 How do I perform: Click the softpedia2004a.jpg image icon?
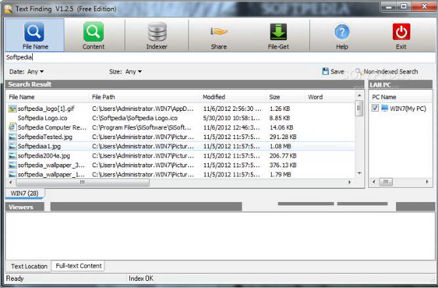click(x=12, y=155)
